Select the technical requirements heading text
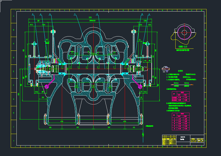The height and width of the screenshot is (156, 221). 181,71
